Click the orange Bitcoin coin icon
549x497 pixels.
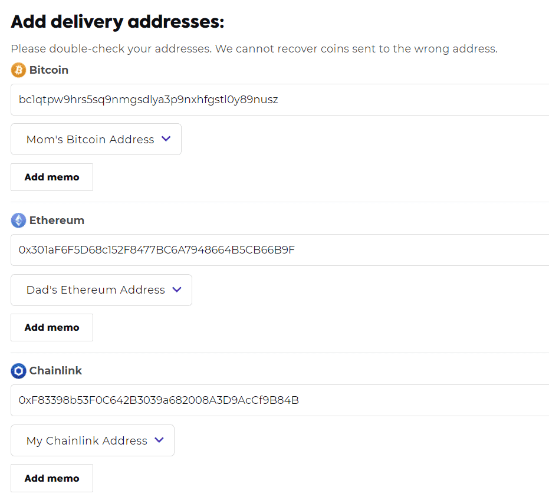click(18, 70)
